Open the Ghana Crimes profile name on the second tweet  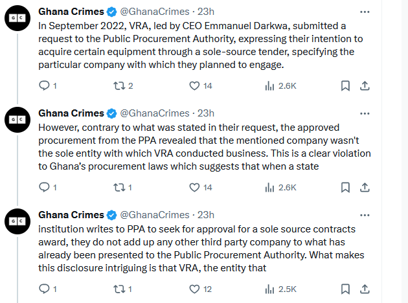pos(71,113)
